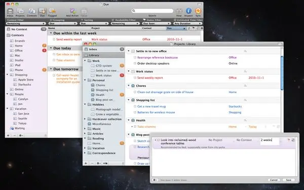304x190 pixels.
Task: Select the Tokyo context under Vacation
Action: (22, 123)
